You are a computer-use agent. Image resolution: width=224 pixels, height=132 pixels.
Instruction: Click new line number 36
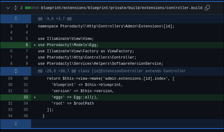tap(26, 116)
